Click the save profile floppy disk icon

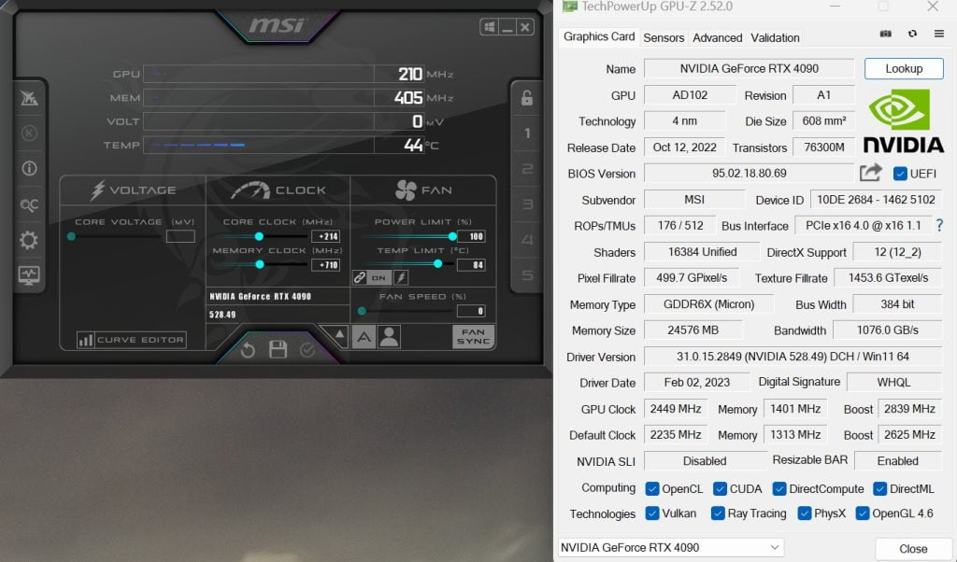click(278, 349)
